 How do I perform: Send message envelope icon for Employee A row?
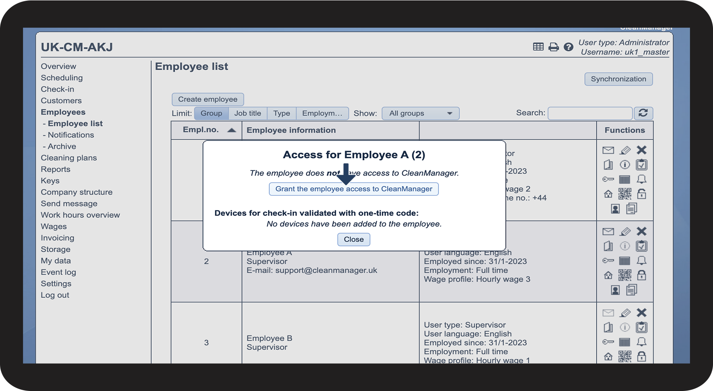click(608, 232)
